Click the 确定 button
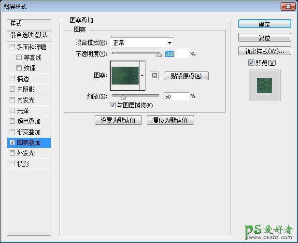The width and height of the screenshot is (298, 243). [x=264, y=24]
